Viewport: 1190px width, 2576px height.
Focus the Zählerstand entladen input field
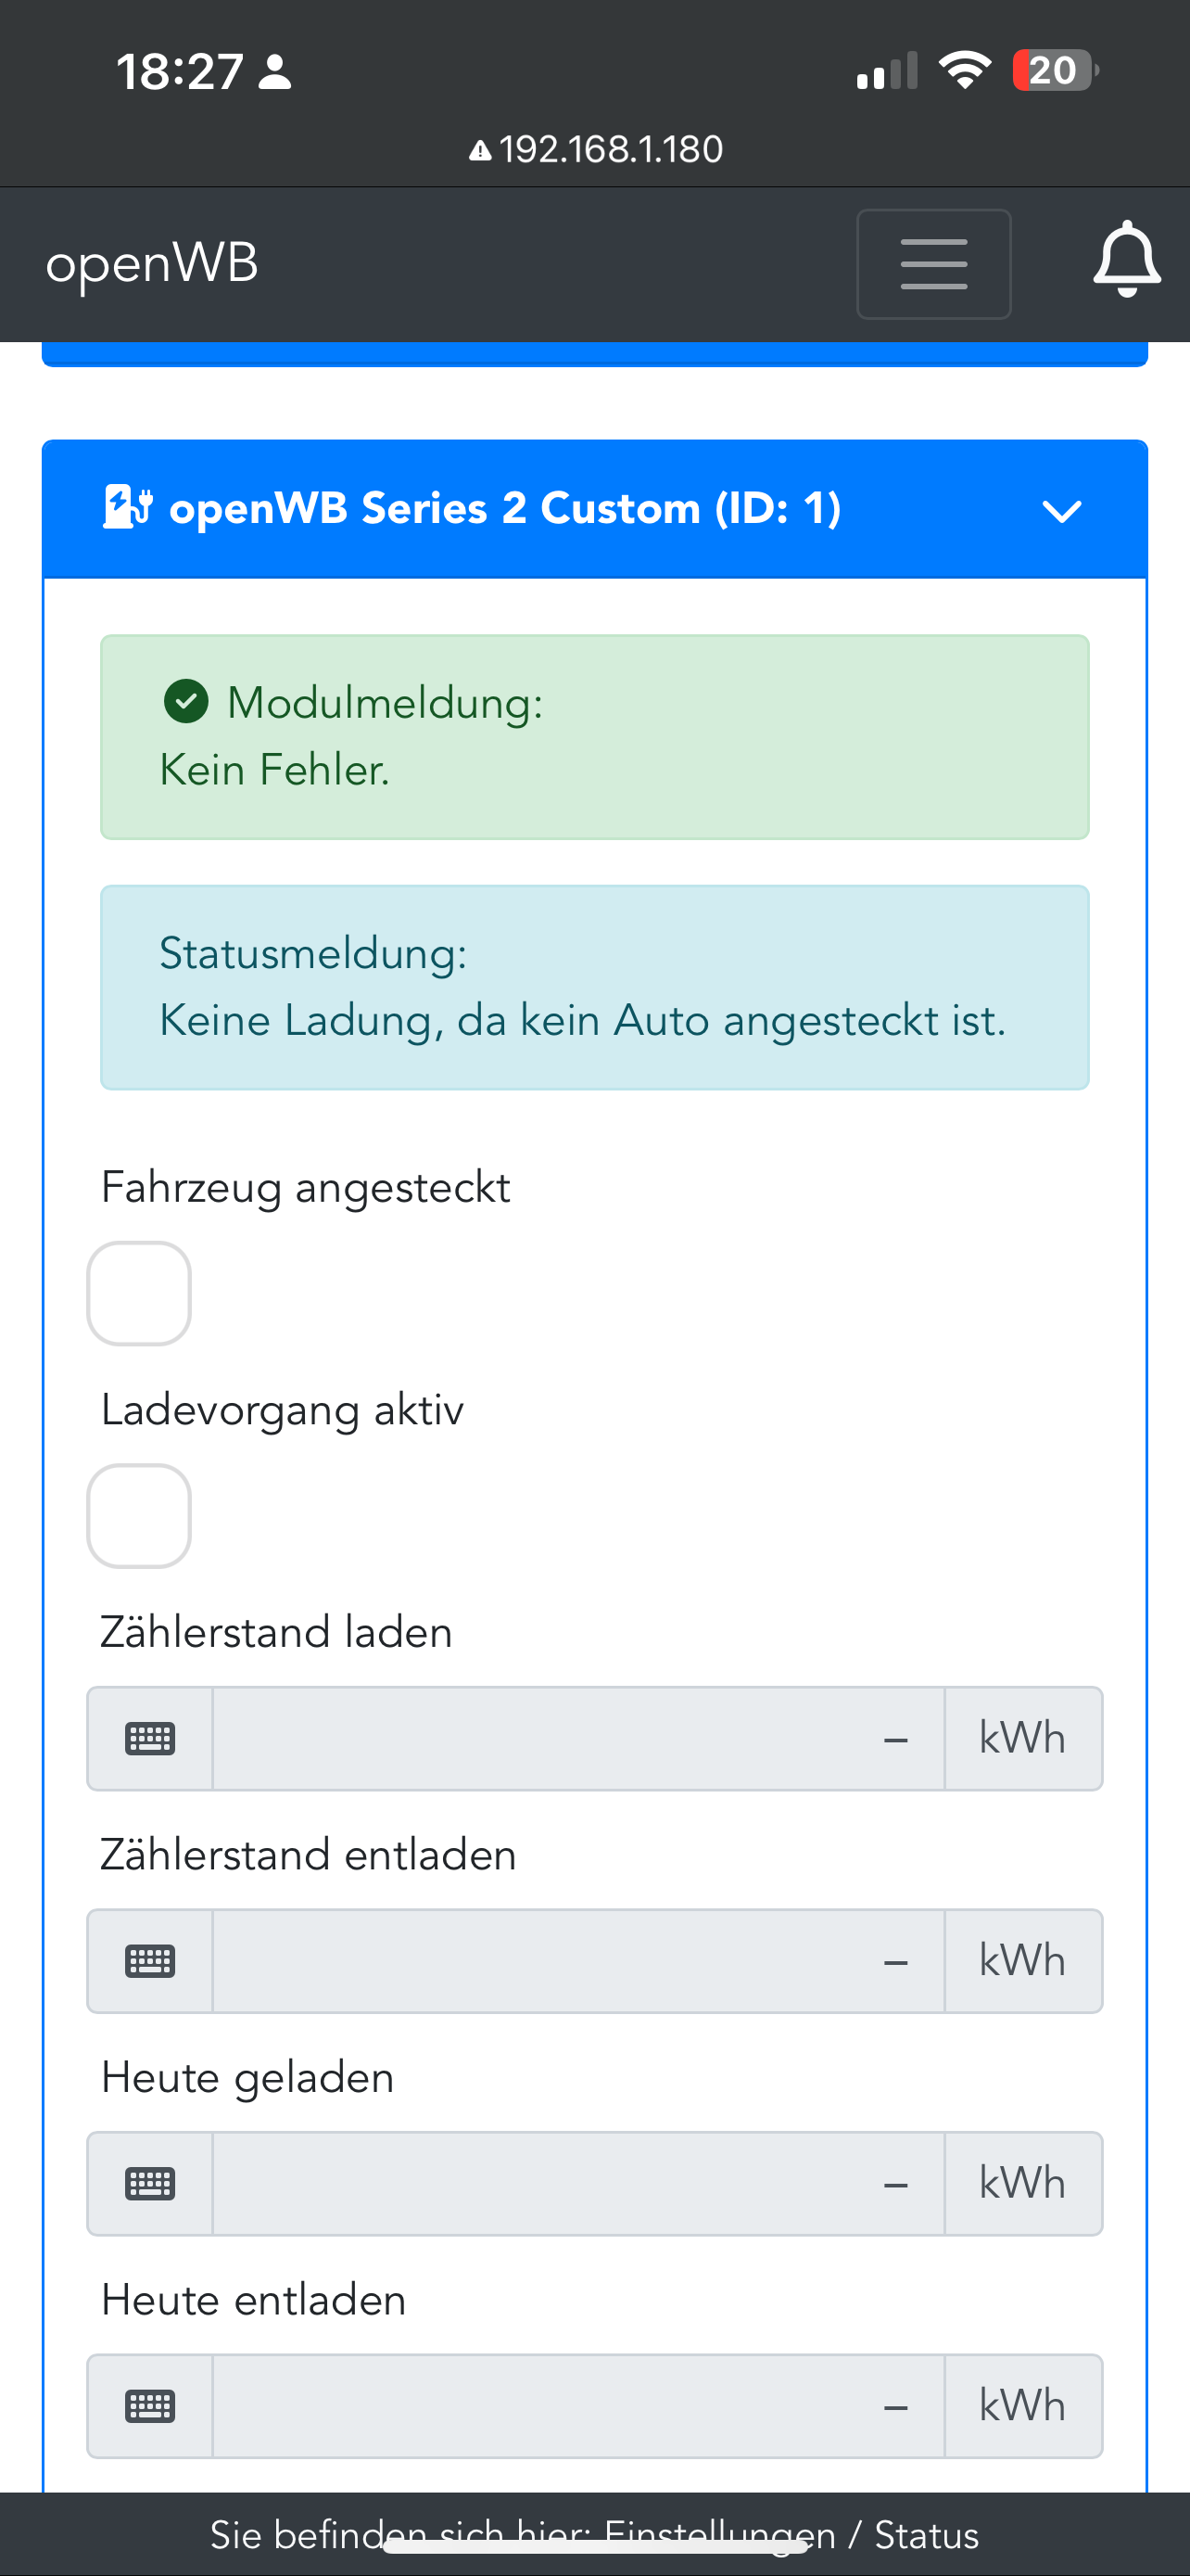(577, 1961)
